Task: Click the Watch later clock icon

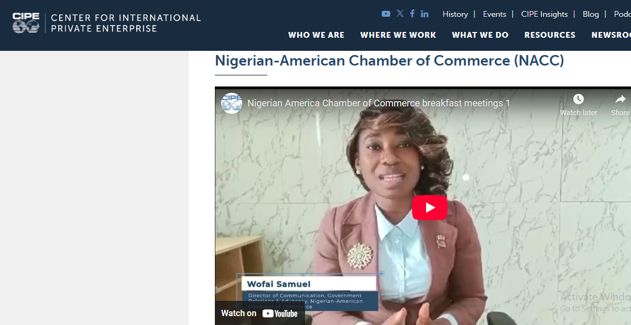Action: pos(579,100)
